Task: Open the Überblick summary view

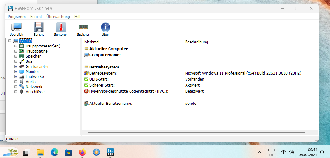Action: [x=16, y=29]
